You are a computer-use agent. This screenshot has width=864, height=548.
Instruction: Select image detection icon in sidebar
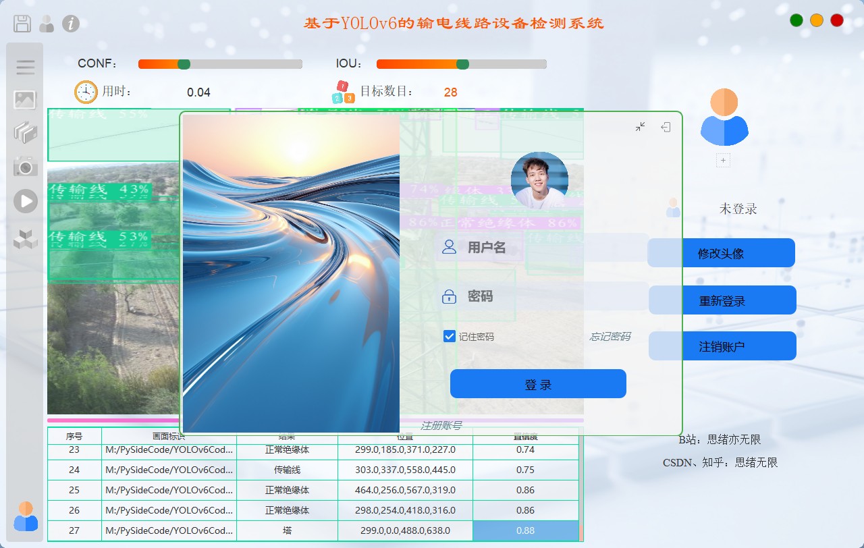pos(25,100)
